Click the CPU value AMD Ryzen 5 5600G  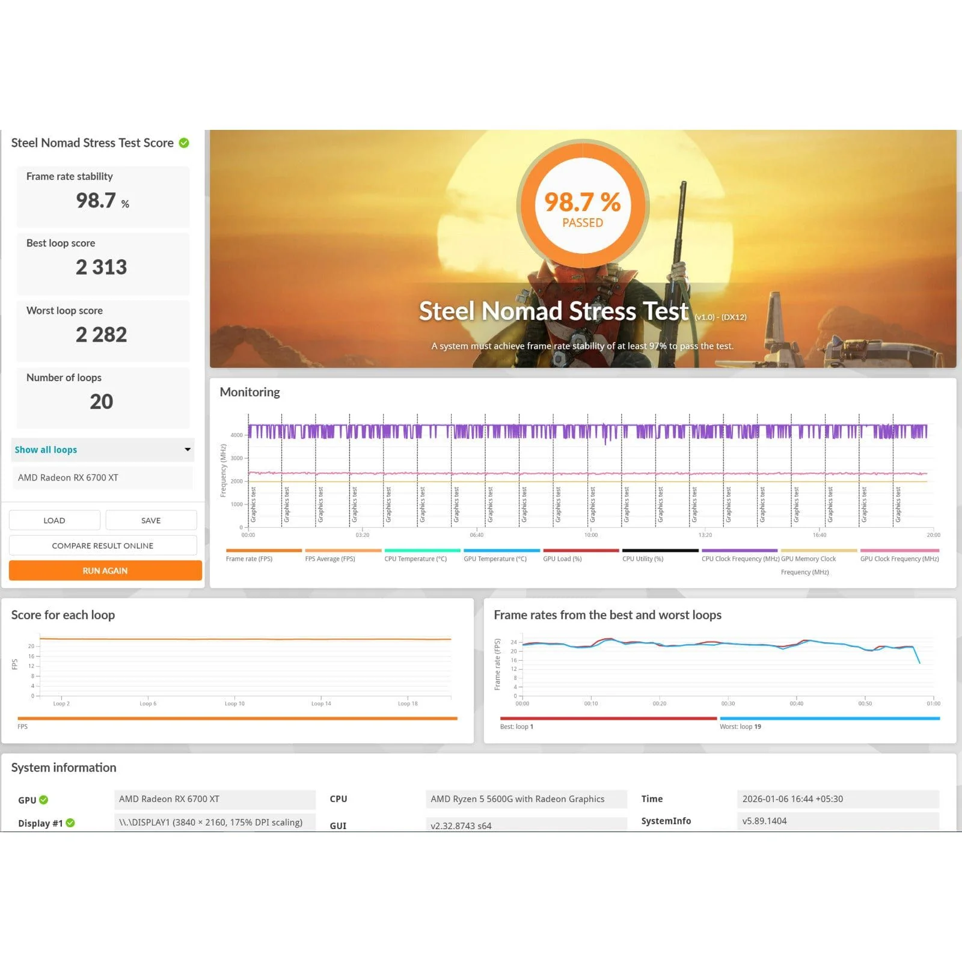tap(526, 799)
